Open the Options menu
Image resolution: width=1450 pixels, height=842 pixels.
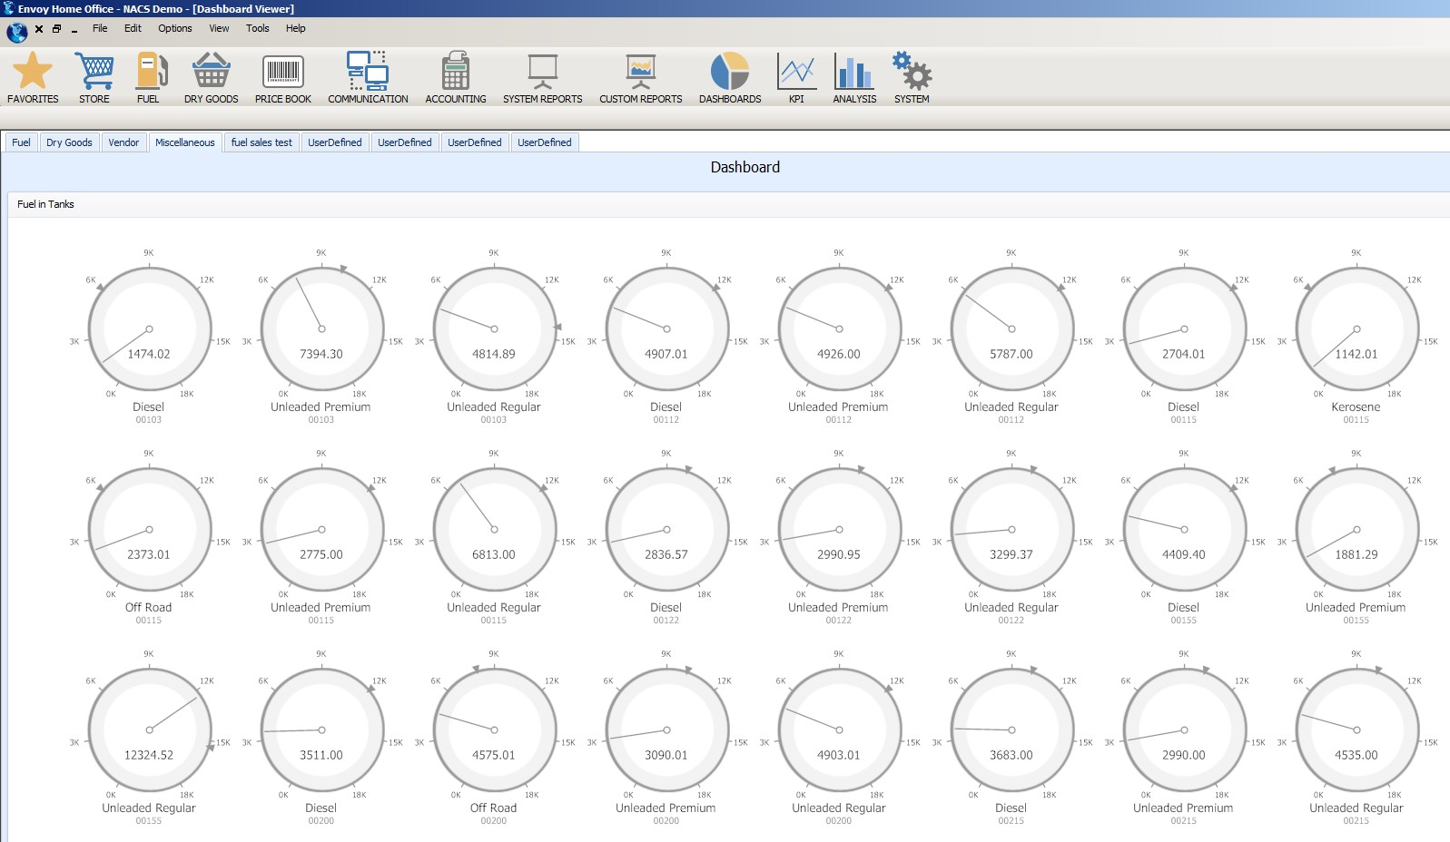point(174,28)
